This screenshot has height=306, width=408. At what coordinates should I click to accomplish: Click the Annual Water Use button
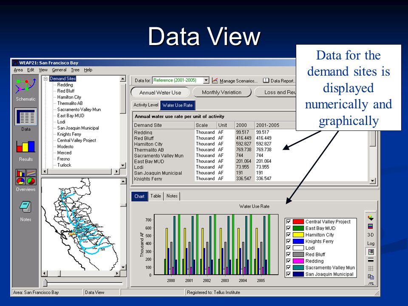point(160,92)
